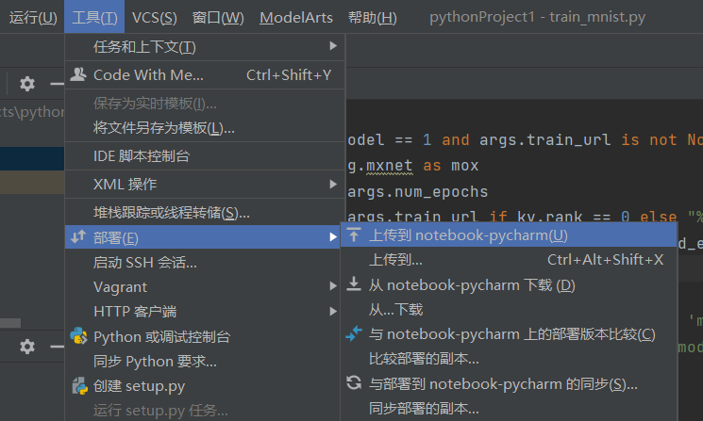The height and width of the screenshot is (421, 703).
Task: Open the 窗口(W) menu
Action: tap(218, 18)
